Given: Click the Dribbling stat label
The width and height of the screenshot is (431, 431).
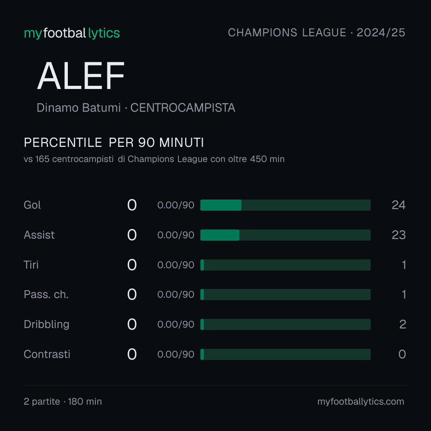Looking at the screenshot, I should [x=46, y=324].
